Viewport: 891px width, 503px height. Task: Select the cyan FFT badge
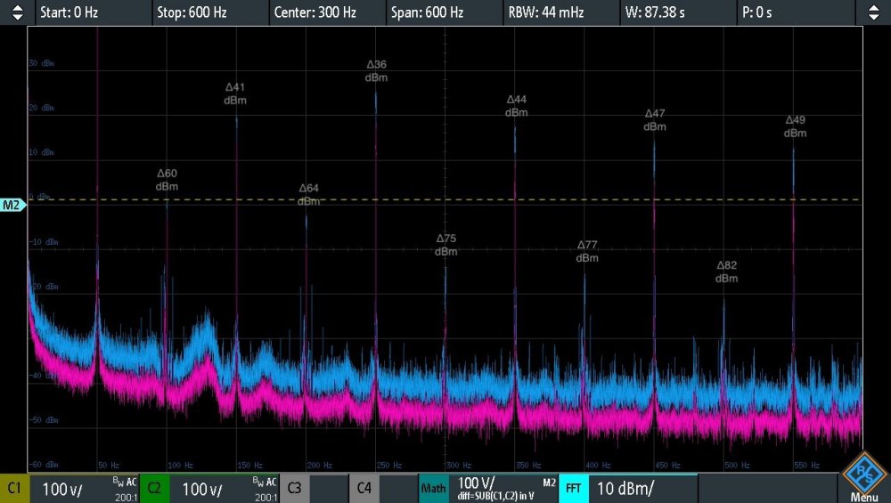tap(574, 489)
